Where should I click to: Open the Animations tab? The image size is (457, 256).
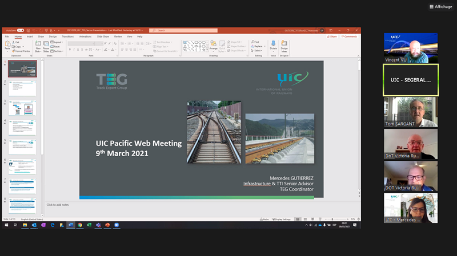pyautogui.click(x=85, y=36)
